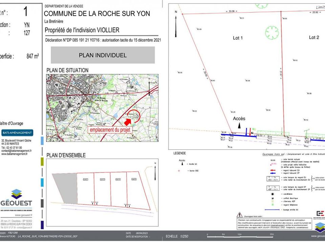Viewport: 325px width, 244px height.
Task: Click the PLAN INDIVIDUEL grey title box
Action: click(103, 55)
